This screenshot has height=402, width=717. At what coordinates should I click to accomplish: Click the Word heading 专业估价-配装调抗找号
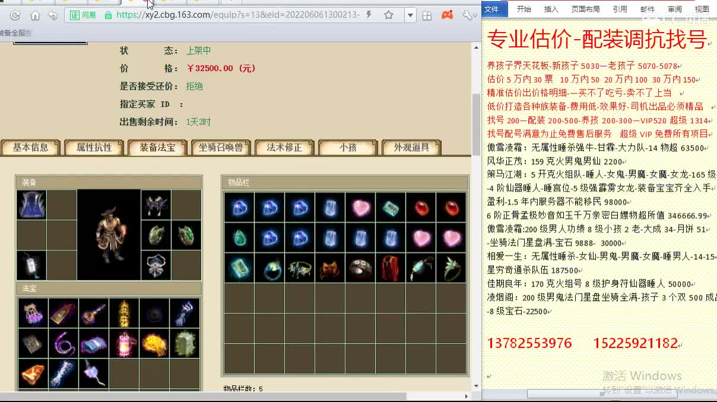[x=597, y=40]
